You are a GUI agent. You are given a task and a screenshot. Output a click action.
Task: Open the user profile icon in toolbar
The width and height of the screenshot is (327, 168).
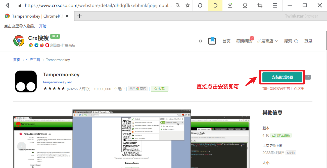[x=245, y=5]
